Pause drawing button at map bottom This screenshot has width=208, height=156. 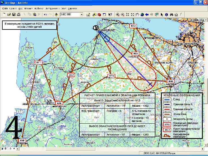click(x=14, y=149)
